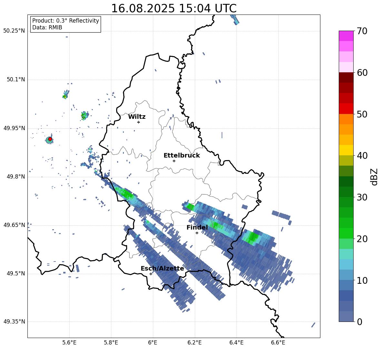Click the 10 colorbar tick label
The width and height of the screenshot is (382, 349).
[362, 280]
